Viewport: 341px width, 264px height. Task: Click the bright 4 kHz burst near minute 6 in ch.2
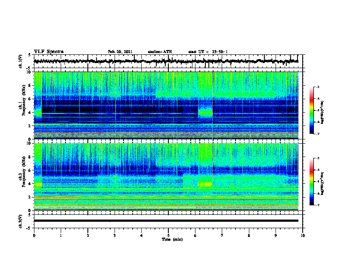coord(205,184)
